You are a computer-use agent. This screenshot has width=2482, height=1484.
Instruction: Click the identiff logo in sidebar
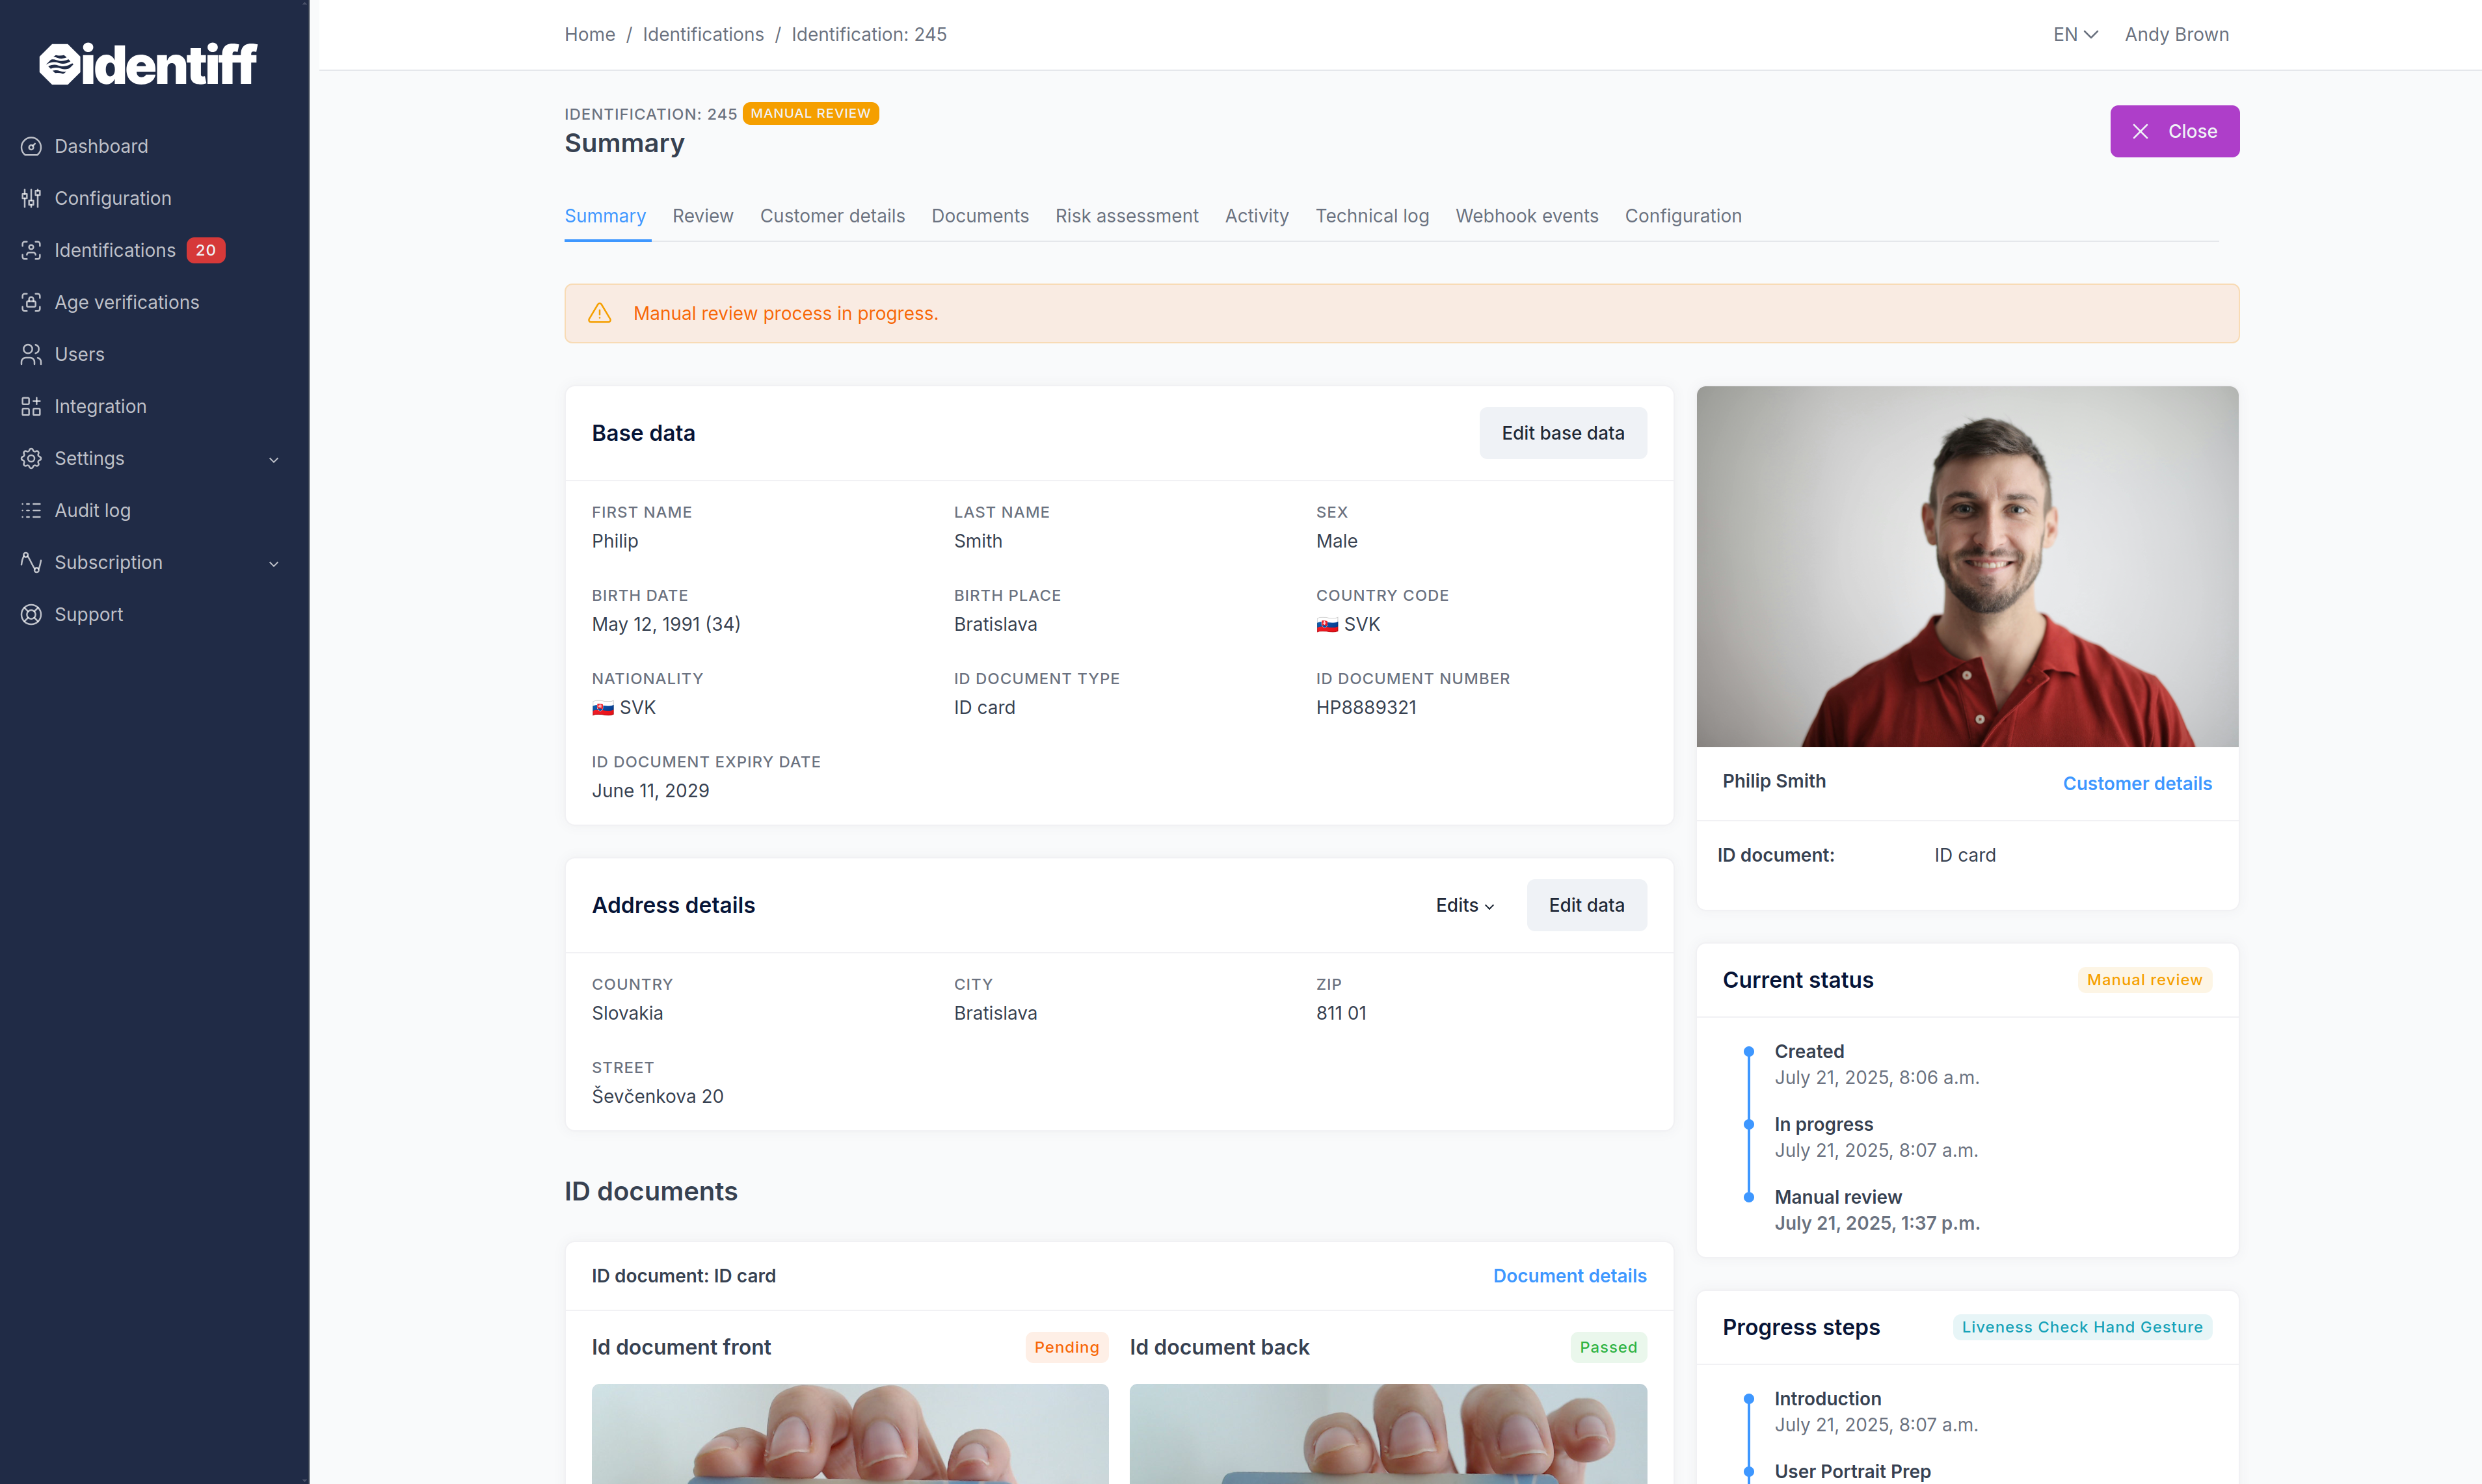click(x=148, y=64)
